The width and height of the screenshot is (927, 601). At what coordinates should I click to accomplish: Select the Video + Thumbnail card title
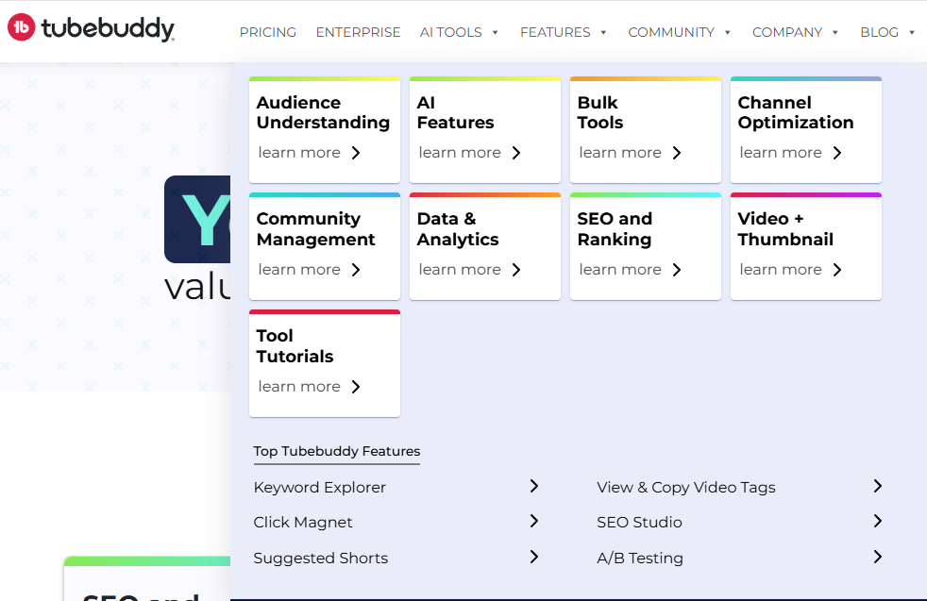(785, 228)
